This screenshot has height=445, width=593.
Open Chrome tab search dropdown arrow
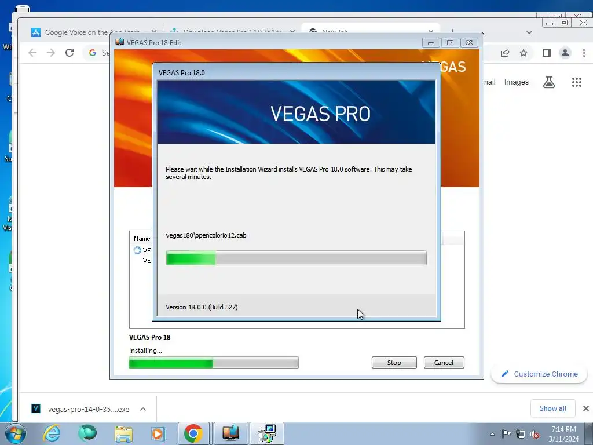(x=529, y=32)
